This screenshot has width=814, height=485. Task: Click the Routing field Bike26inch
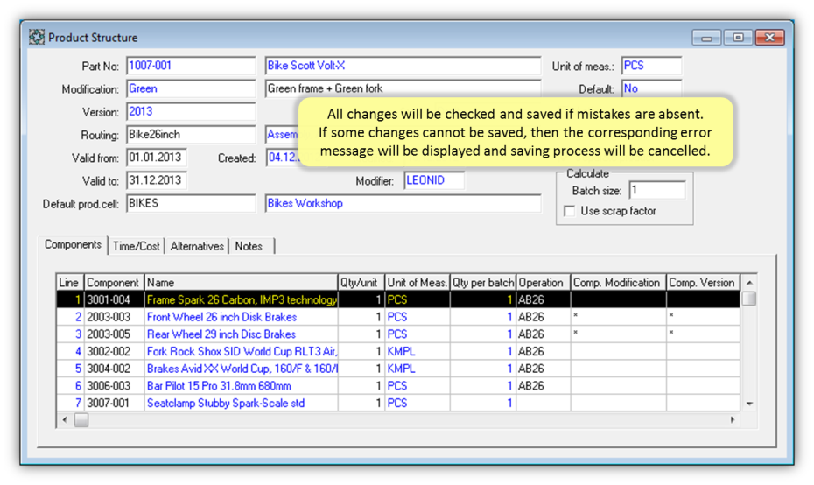(x=191, y=135)
